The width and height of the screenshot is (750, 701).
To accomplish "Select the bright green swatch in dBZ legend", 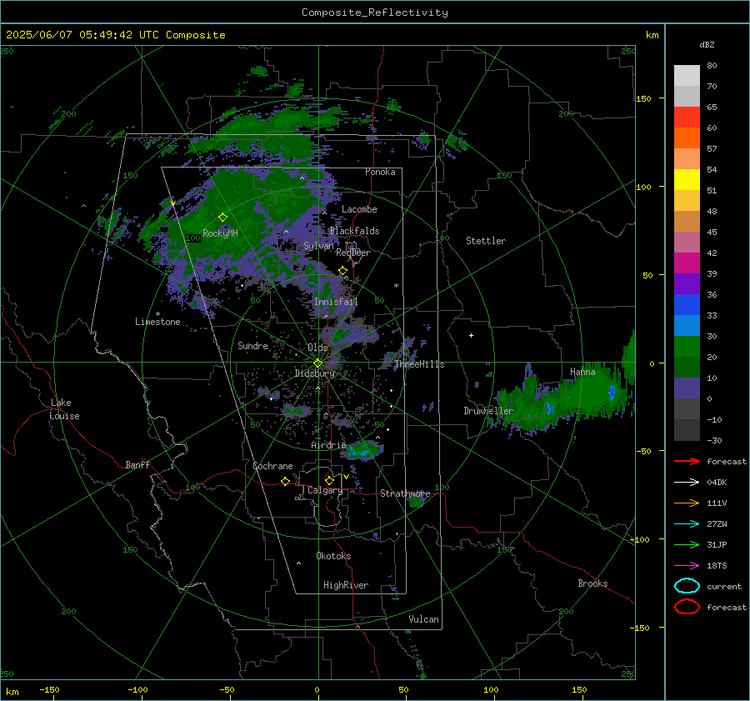I will tap(687, 346).
